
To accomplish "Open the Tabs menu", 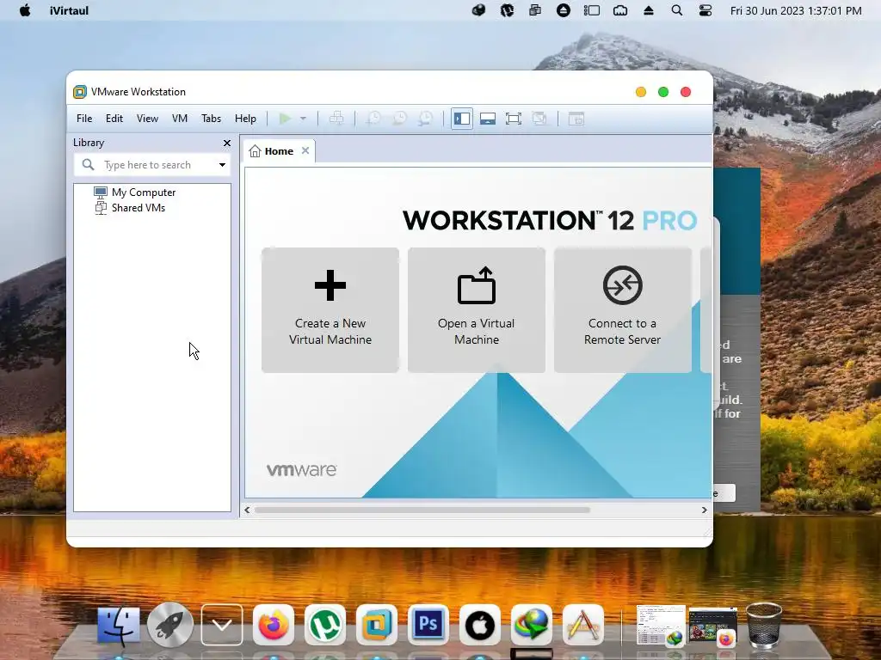I will tap(212, 119).
